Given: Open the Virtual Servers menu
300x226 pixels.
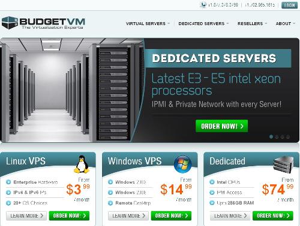Looking at the screenshot, I should 146,23.
